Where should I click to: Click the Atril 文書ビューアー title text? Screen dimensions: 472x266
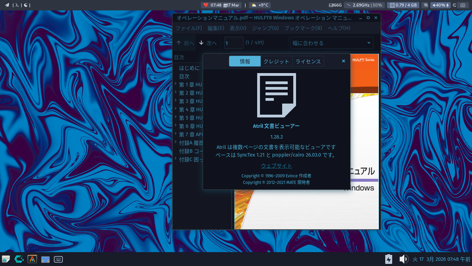276,126
